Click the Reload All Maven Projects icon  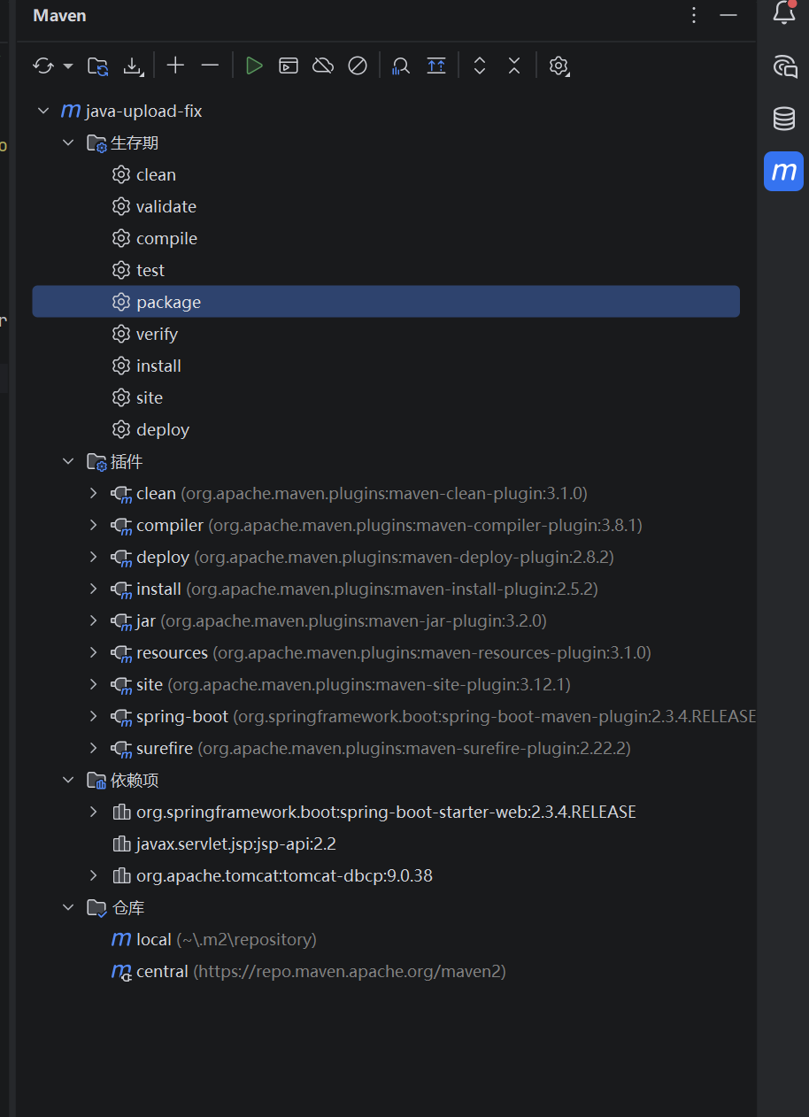pos(42,65)
